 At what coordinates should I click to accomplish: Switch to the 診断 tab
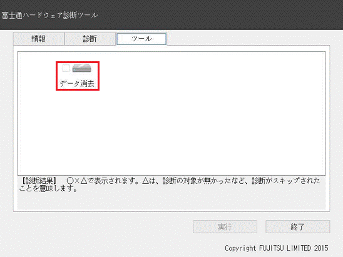90,39
